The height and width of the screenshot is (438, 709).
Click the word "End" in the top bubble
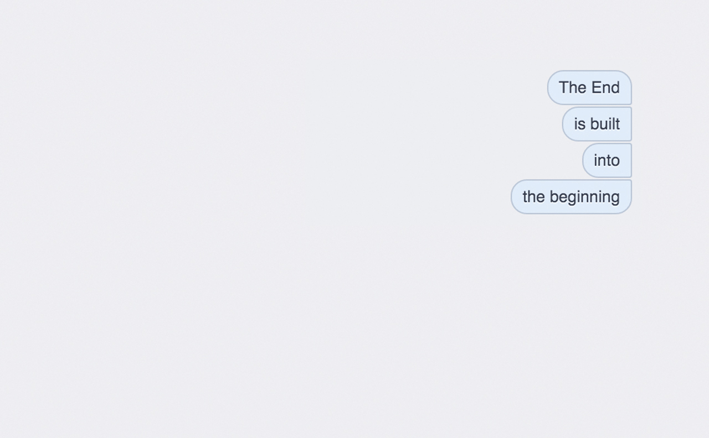pyautogui.click(x=605, y=87)
